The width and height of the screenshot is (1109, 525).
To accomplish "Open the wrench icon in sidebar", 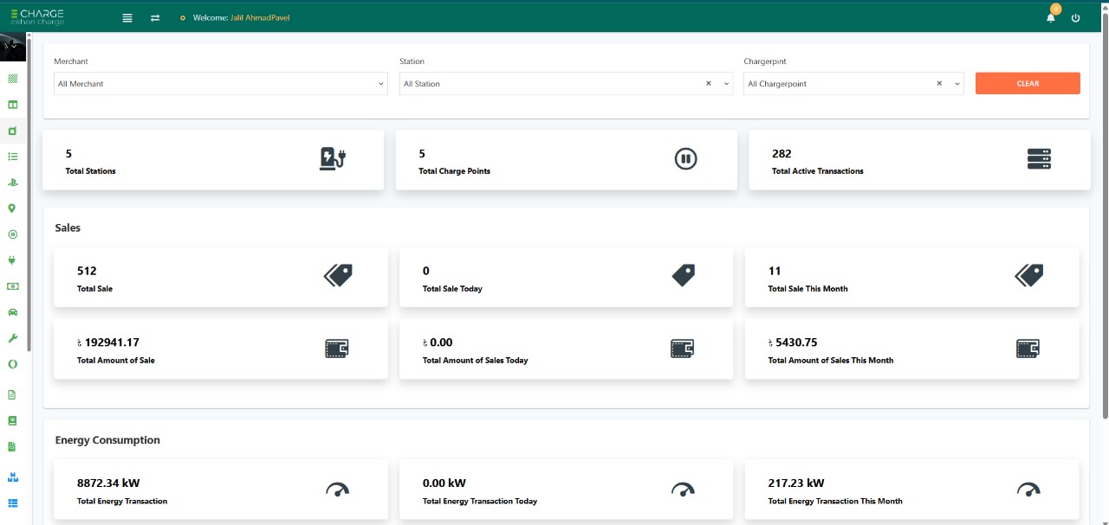I will pos(12,338).
